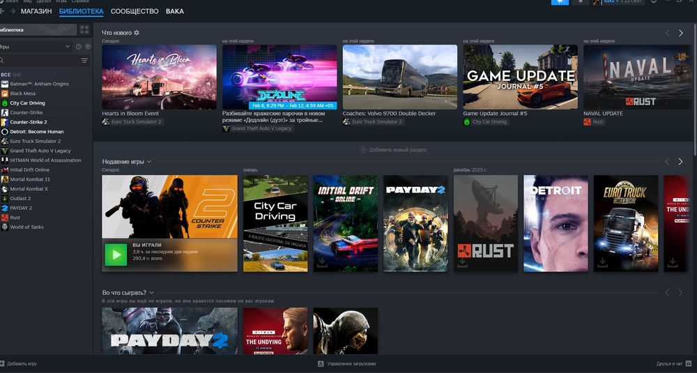The height and width of the screenshot is (373, 697).
Task: Open advanced filter options icon
Action: pyautogui.click(x=84, y=61)
